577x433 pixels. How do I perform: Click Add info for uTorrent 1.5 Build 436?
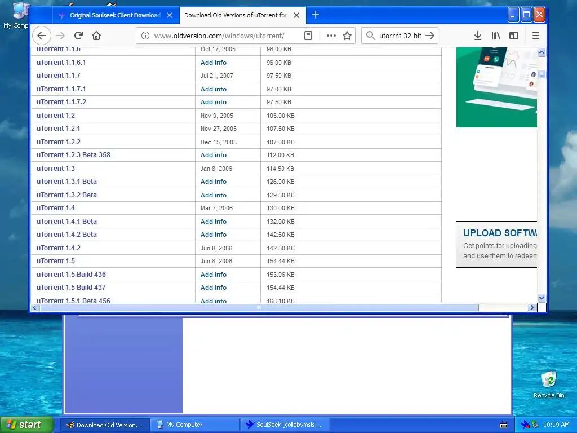(214, 275)
